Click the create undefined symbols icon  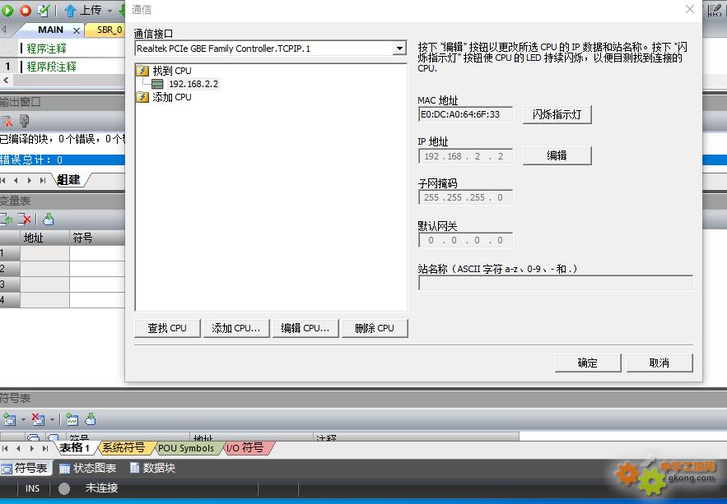72,420
